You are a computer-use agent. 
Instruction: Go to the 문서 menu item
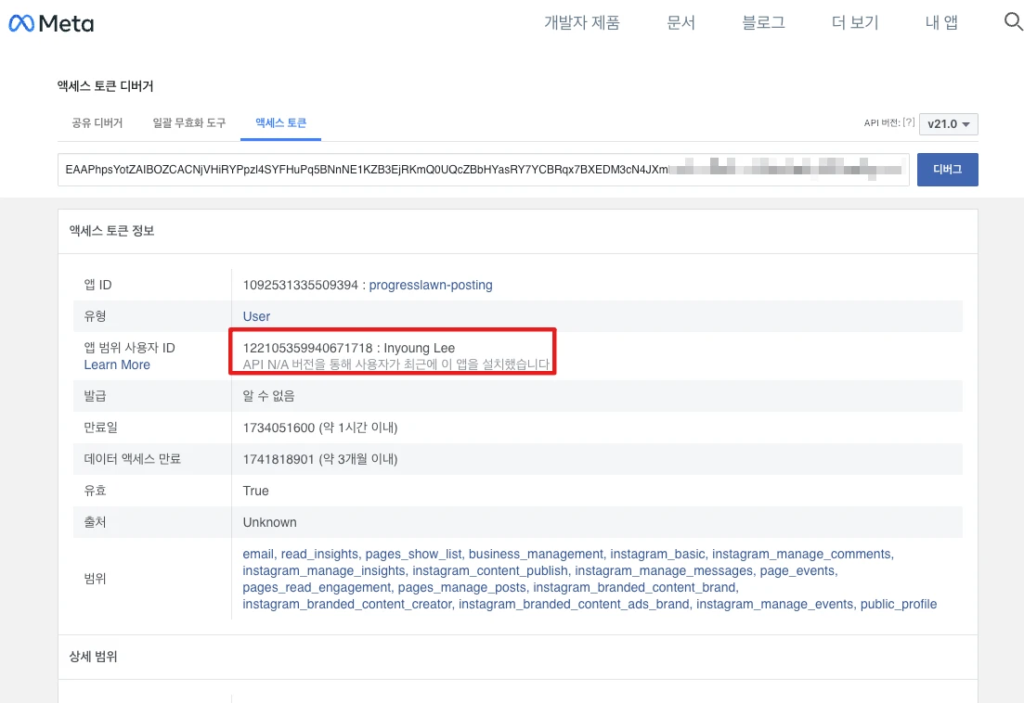[x=681, y=23]
